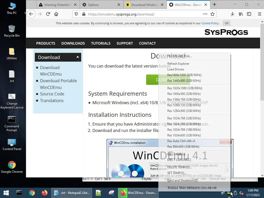Open Windows Start menu
264x198 pixels.
point(6,193)
